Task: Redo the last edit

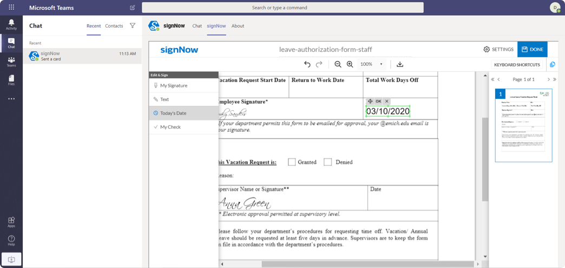Action: 319,64
